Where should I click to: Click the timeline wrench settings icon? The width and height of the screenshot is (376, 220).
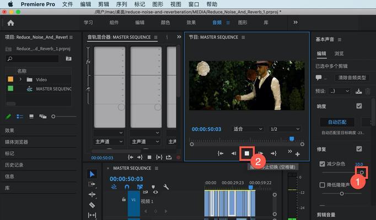tap(166, 187)
